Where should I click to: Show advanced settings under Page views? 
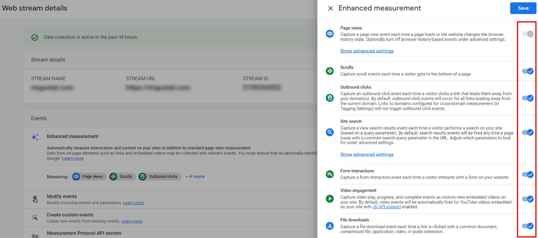click(x=367, y=51)
